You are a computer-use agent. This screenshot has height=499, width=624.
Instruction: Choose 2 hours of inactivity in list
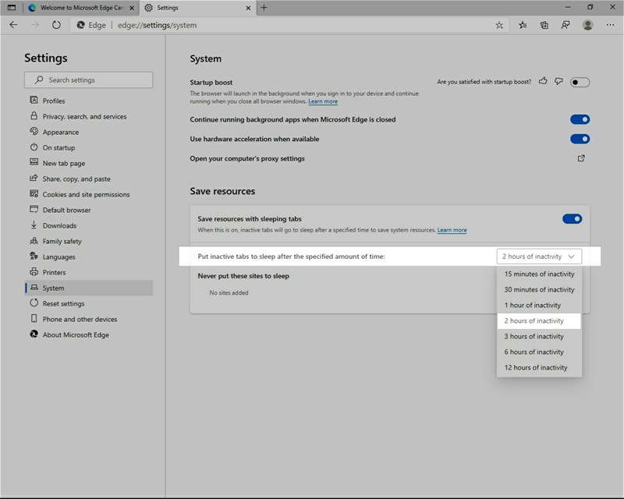tap(539, 320)
